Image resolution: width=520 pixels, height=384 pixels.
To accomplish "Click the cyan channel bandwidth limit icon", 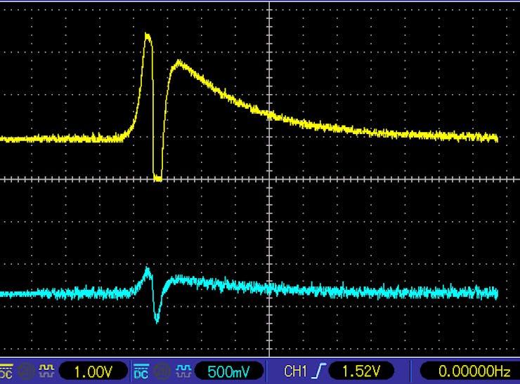I will point(163,372).
